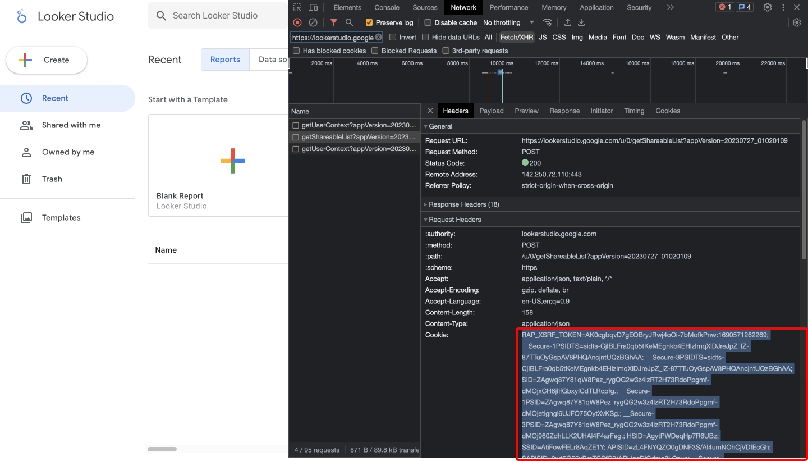
Task: Switch to the Sources panel tab
Action: pos(425,7)
